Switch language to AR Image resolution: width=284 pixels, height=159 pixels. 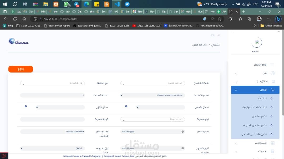tap(219, 35)
